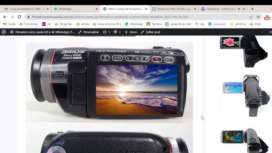Click the browser forward arrow
272x153 pixels.
coord(12,17)
